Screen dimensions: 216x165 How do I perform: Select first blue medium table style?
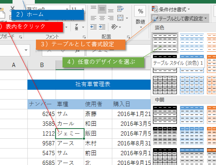(192, 114)
